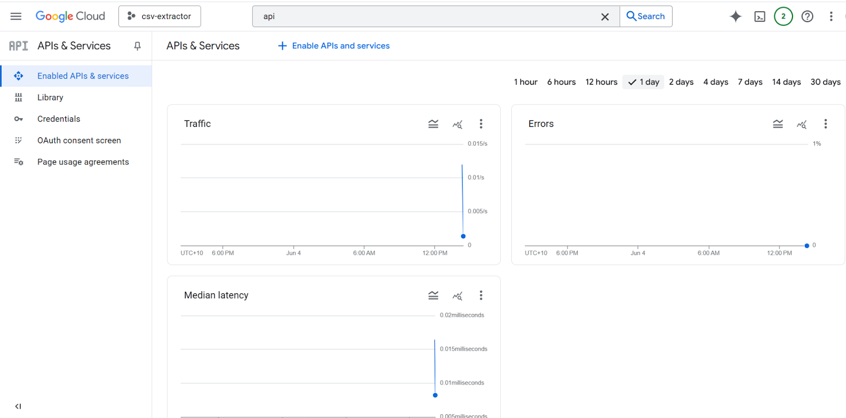Open more options on Traffic chart
846x418 pixels.
(x=481, y=124)
